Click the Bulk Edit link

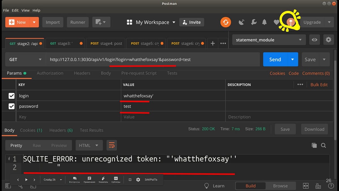point(319,85)
